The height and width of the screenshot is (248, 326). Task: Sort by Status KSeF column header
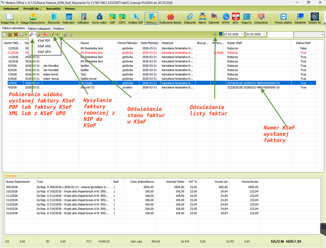coord(303,43)
